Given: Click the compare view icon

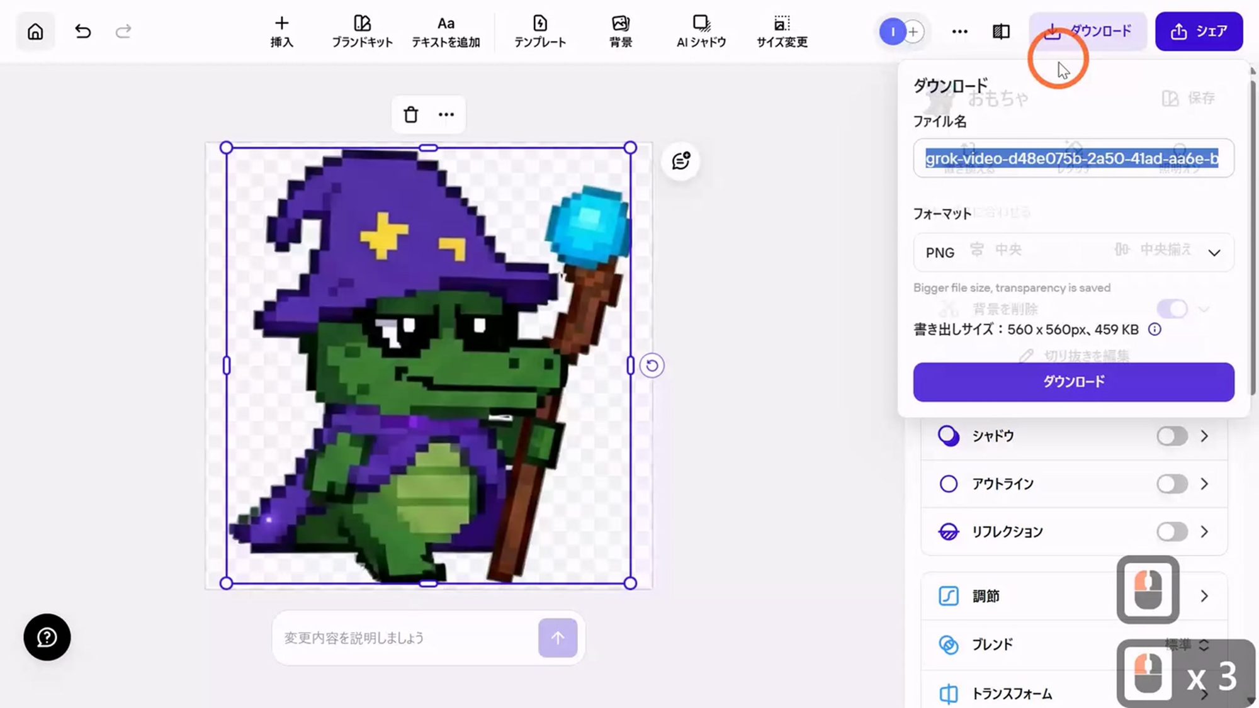Looking at the screenshot, I should tap(1001, 31).
